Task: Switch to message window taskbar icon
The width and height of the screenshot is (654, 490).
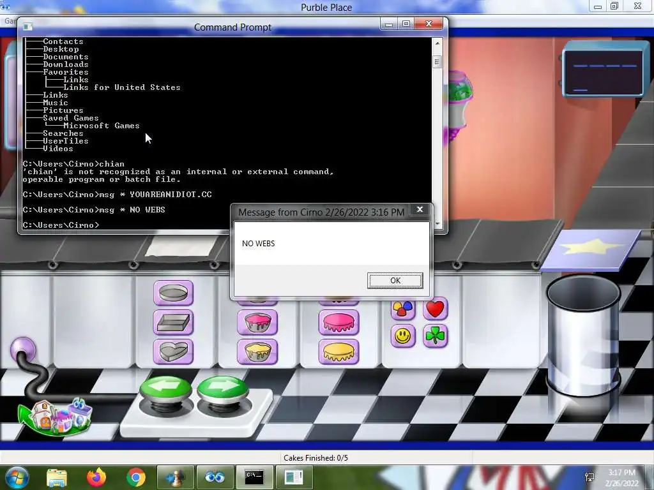Action: click(x=294, y=477)
